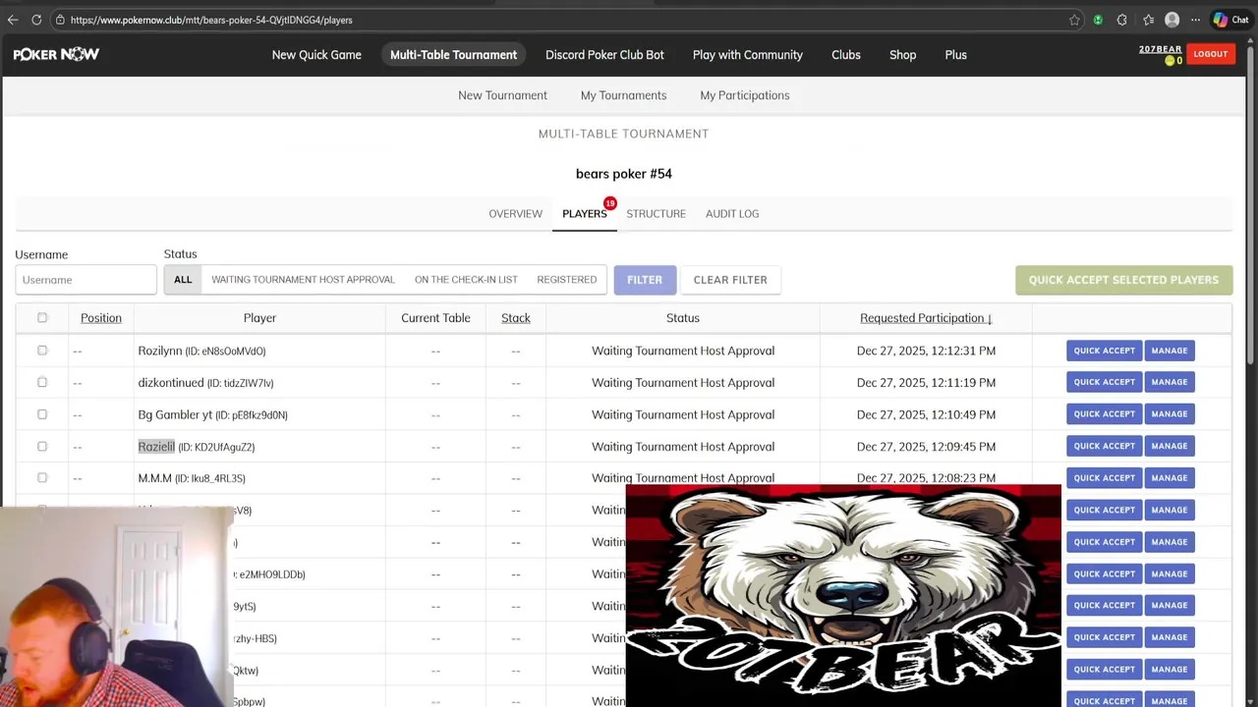Click the Clear Filter button
1258x707 pixels.
[730, 280]
